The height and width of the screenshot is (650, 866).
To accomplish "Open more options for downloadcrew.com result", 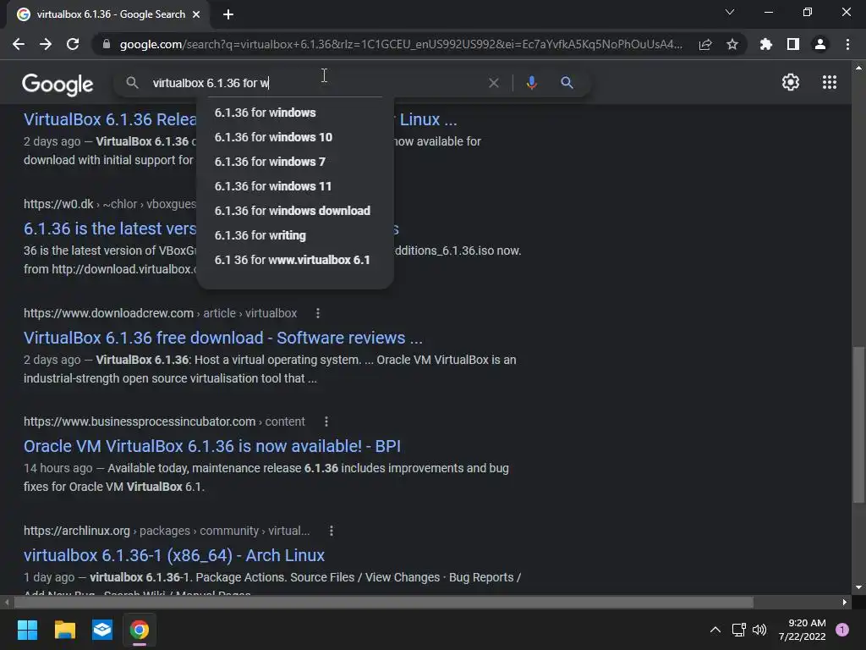I will [x=318, y=313].
